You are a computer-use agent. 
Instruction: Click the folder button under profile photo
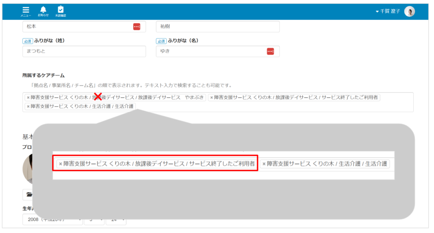tap(28, 195)
